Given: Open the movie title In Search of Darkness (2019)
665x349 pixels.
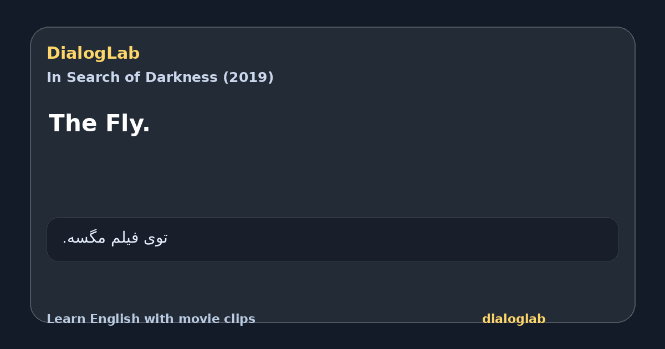Looking at the screenshot, I should pyautogui.click(x=160, y=78).
